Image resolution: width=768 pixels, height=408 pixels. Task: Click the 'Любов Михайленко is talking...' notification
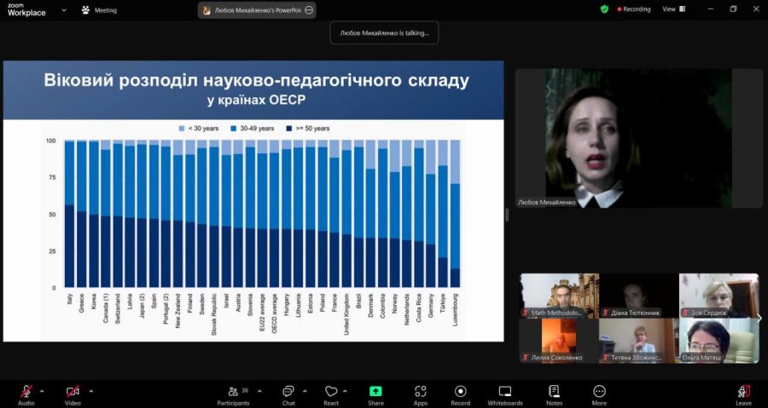(384, 33)
